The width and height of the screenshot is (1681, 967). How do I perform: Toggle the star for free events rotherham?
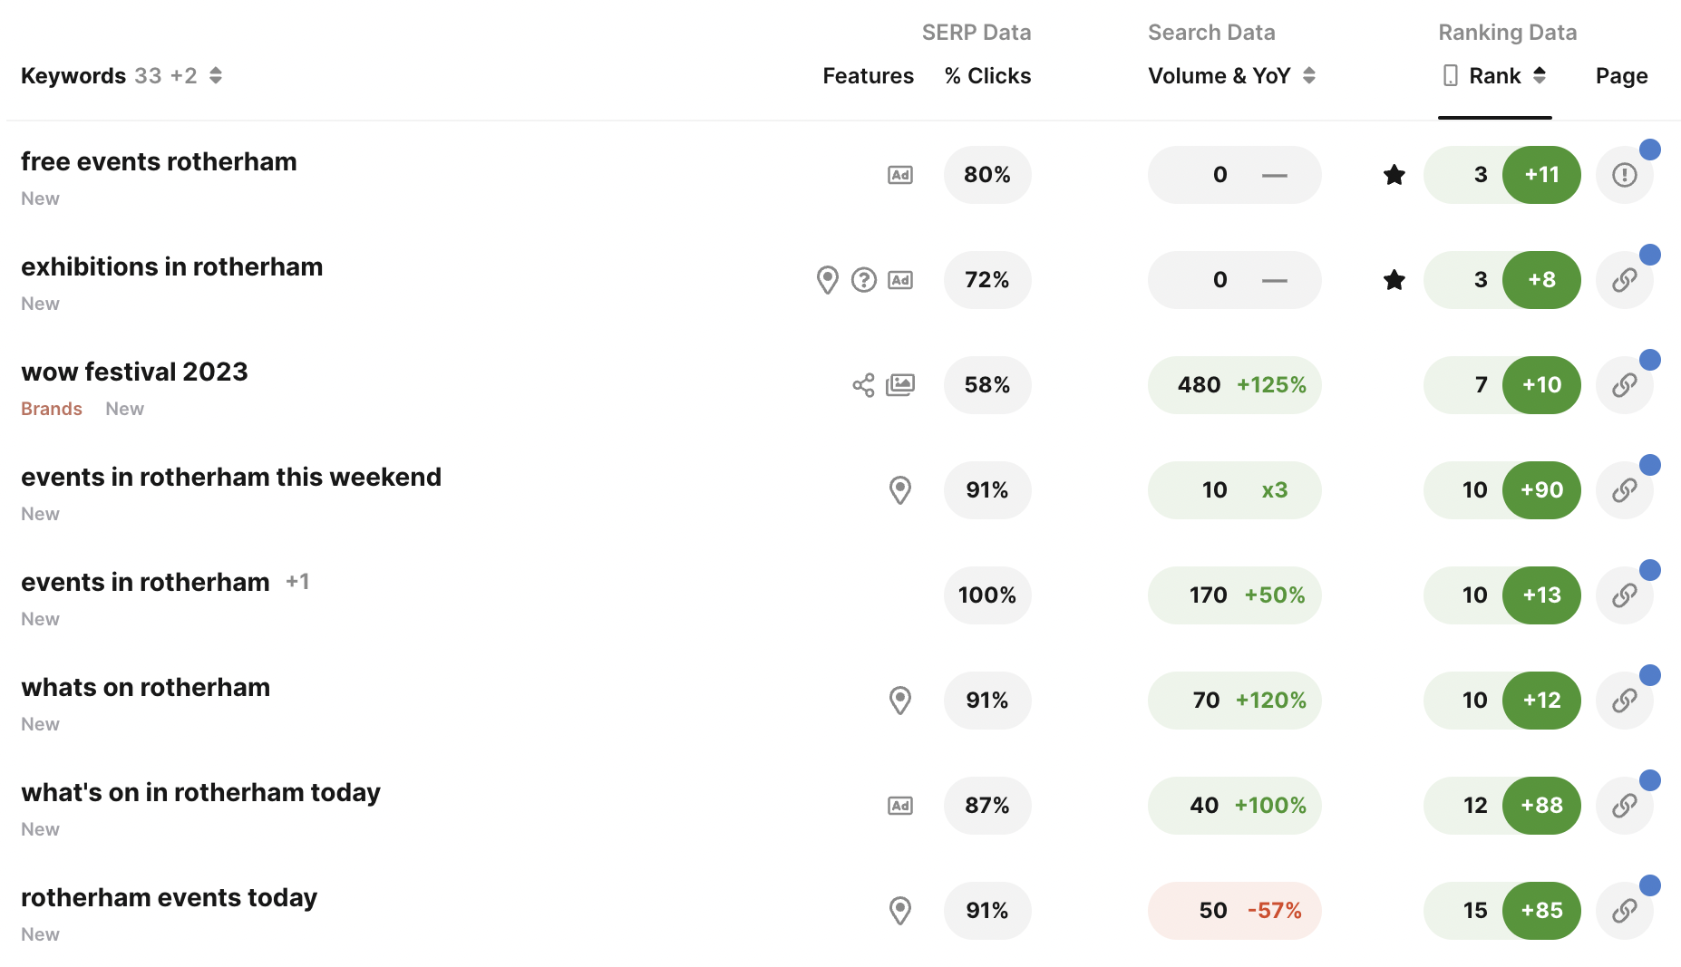pyautogui.click(x=1394, y=175)
